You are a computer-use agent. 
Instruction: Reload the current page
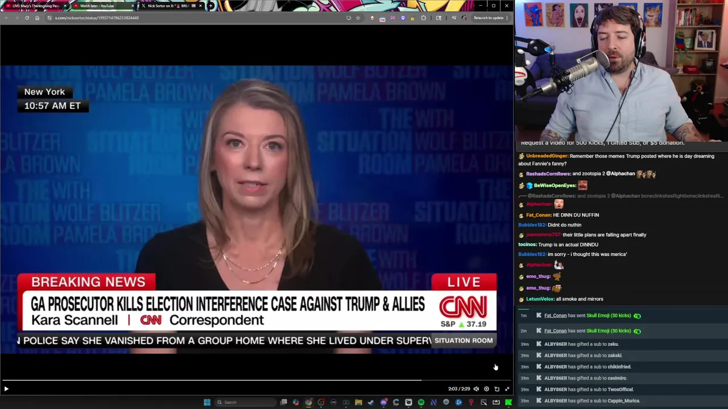coord(27,18)
